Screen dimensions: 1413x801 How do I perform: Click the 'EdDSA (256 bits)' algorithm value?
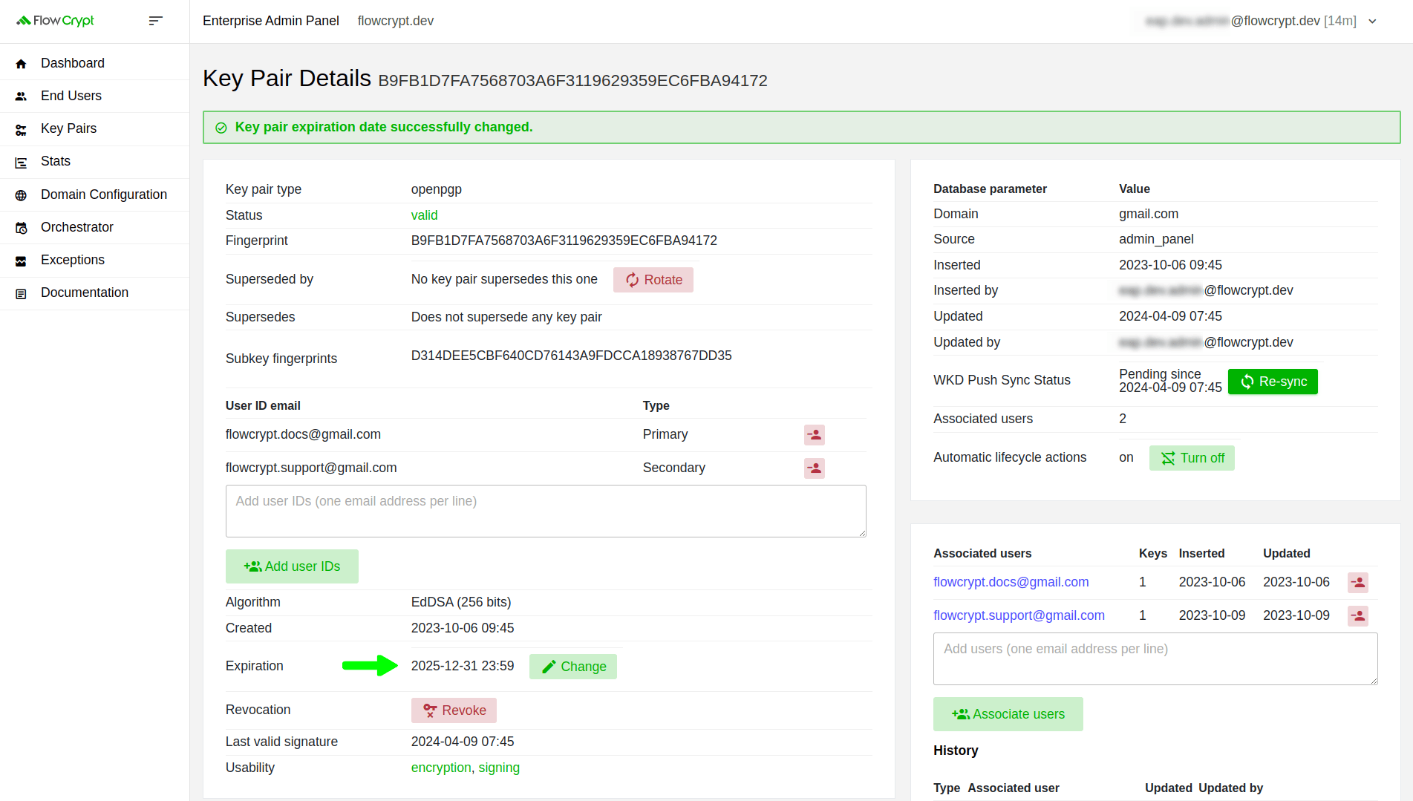click(x=461, y=602)
